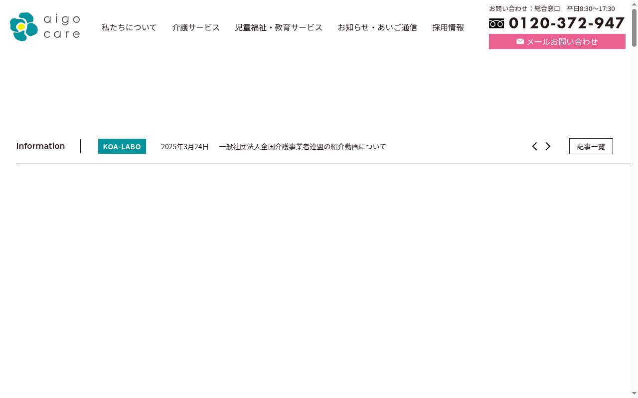Image resolution: width=638 pixels, height=398 pixels.
Task: Open the 一般社団法人全国介護事業者連盟 news headline
Action: (303, 147)
